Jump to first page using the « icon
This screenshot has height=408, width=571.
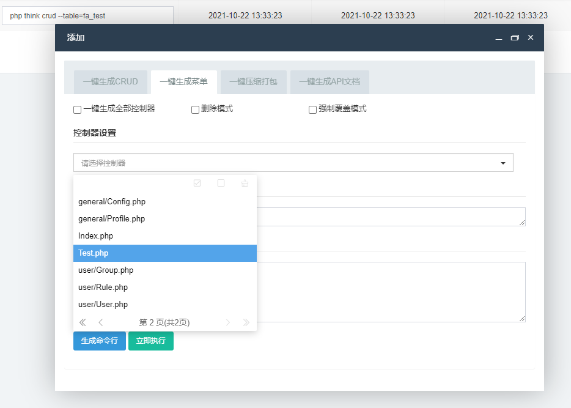tap(83, 322)
